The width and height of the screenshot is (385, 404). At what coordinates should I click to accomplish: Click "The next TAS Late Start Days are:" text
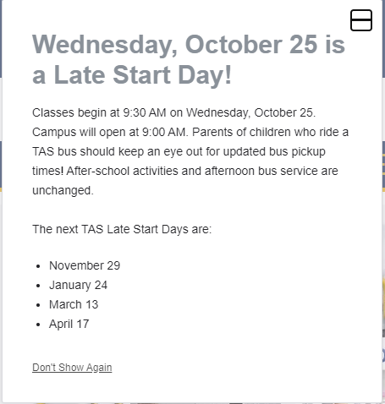click(x=122, y=229)
